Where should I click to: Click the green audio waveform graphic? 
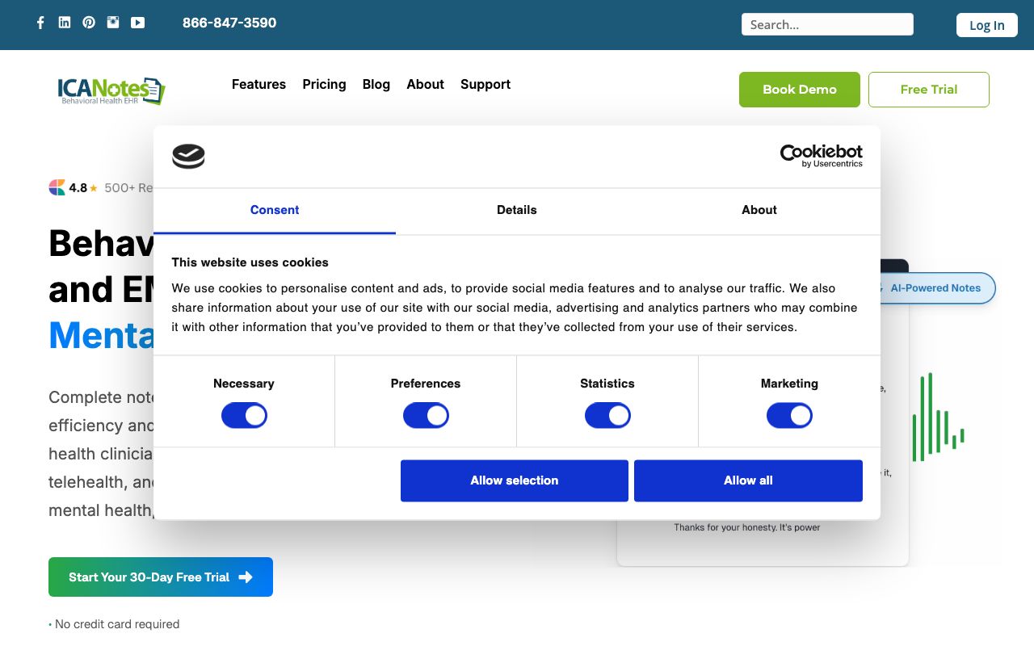pyautogui.click(x=938, y=417)
